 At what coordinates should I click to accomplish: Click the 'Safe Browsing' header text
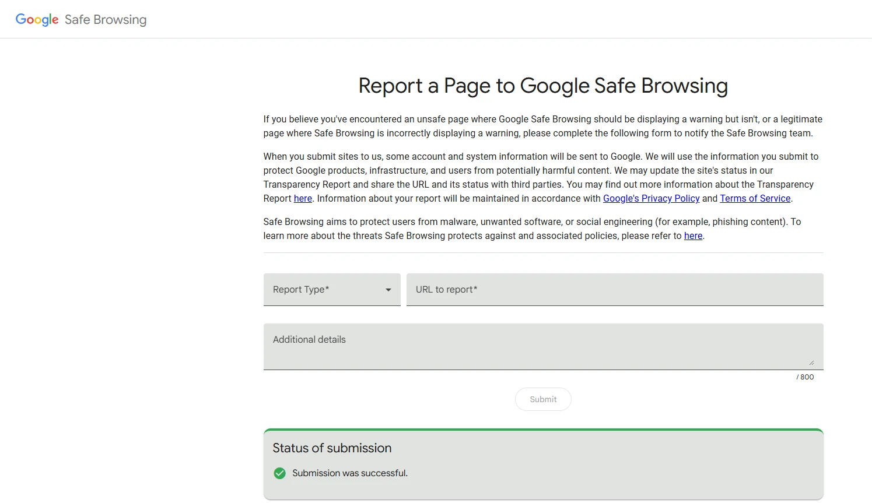105,19
